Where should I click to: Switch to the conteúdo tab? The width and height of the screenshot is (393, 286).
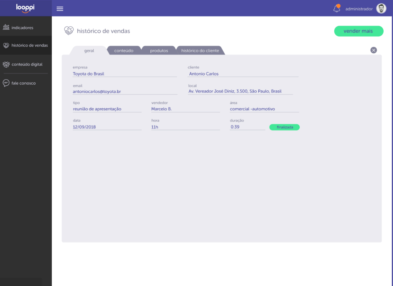click(x=124, y=50)
